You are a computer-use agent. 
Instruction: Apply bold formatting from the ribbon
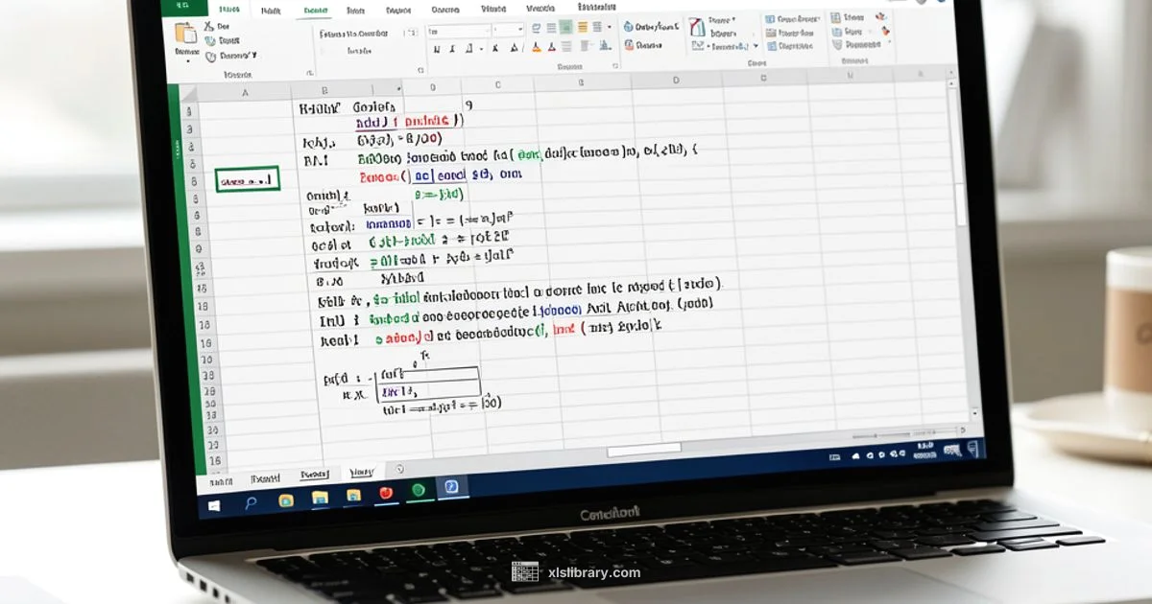coord(439,48)
